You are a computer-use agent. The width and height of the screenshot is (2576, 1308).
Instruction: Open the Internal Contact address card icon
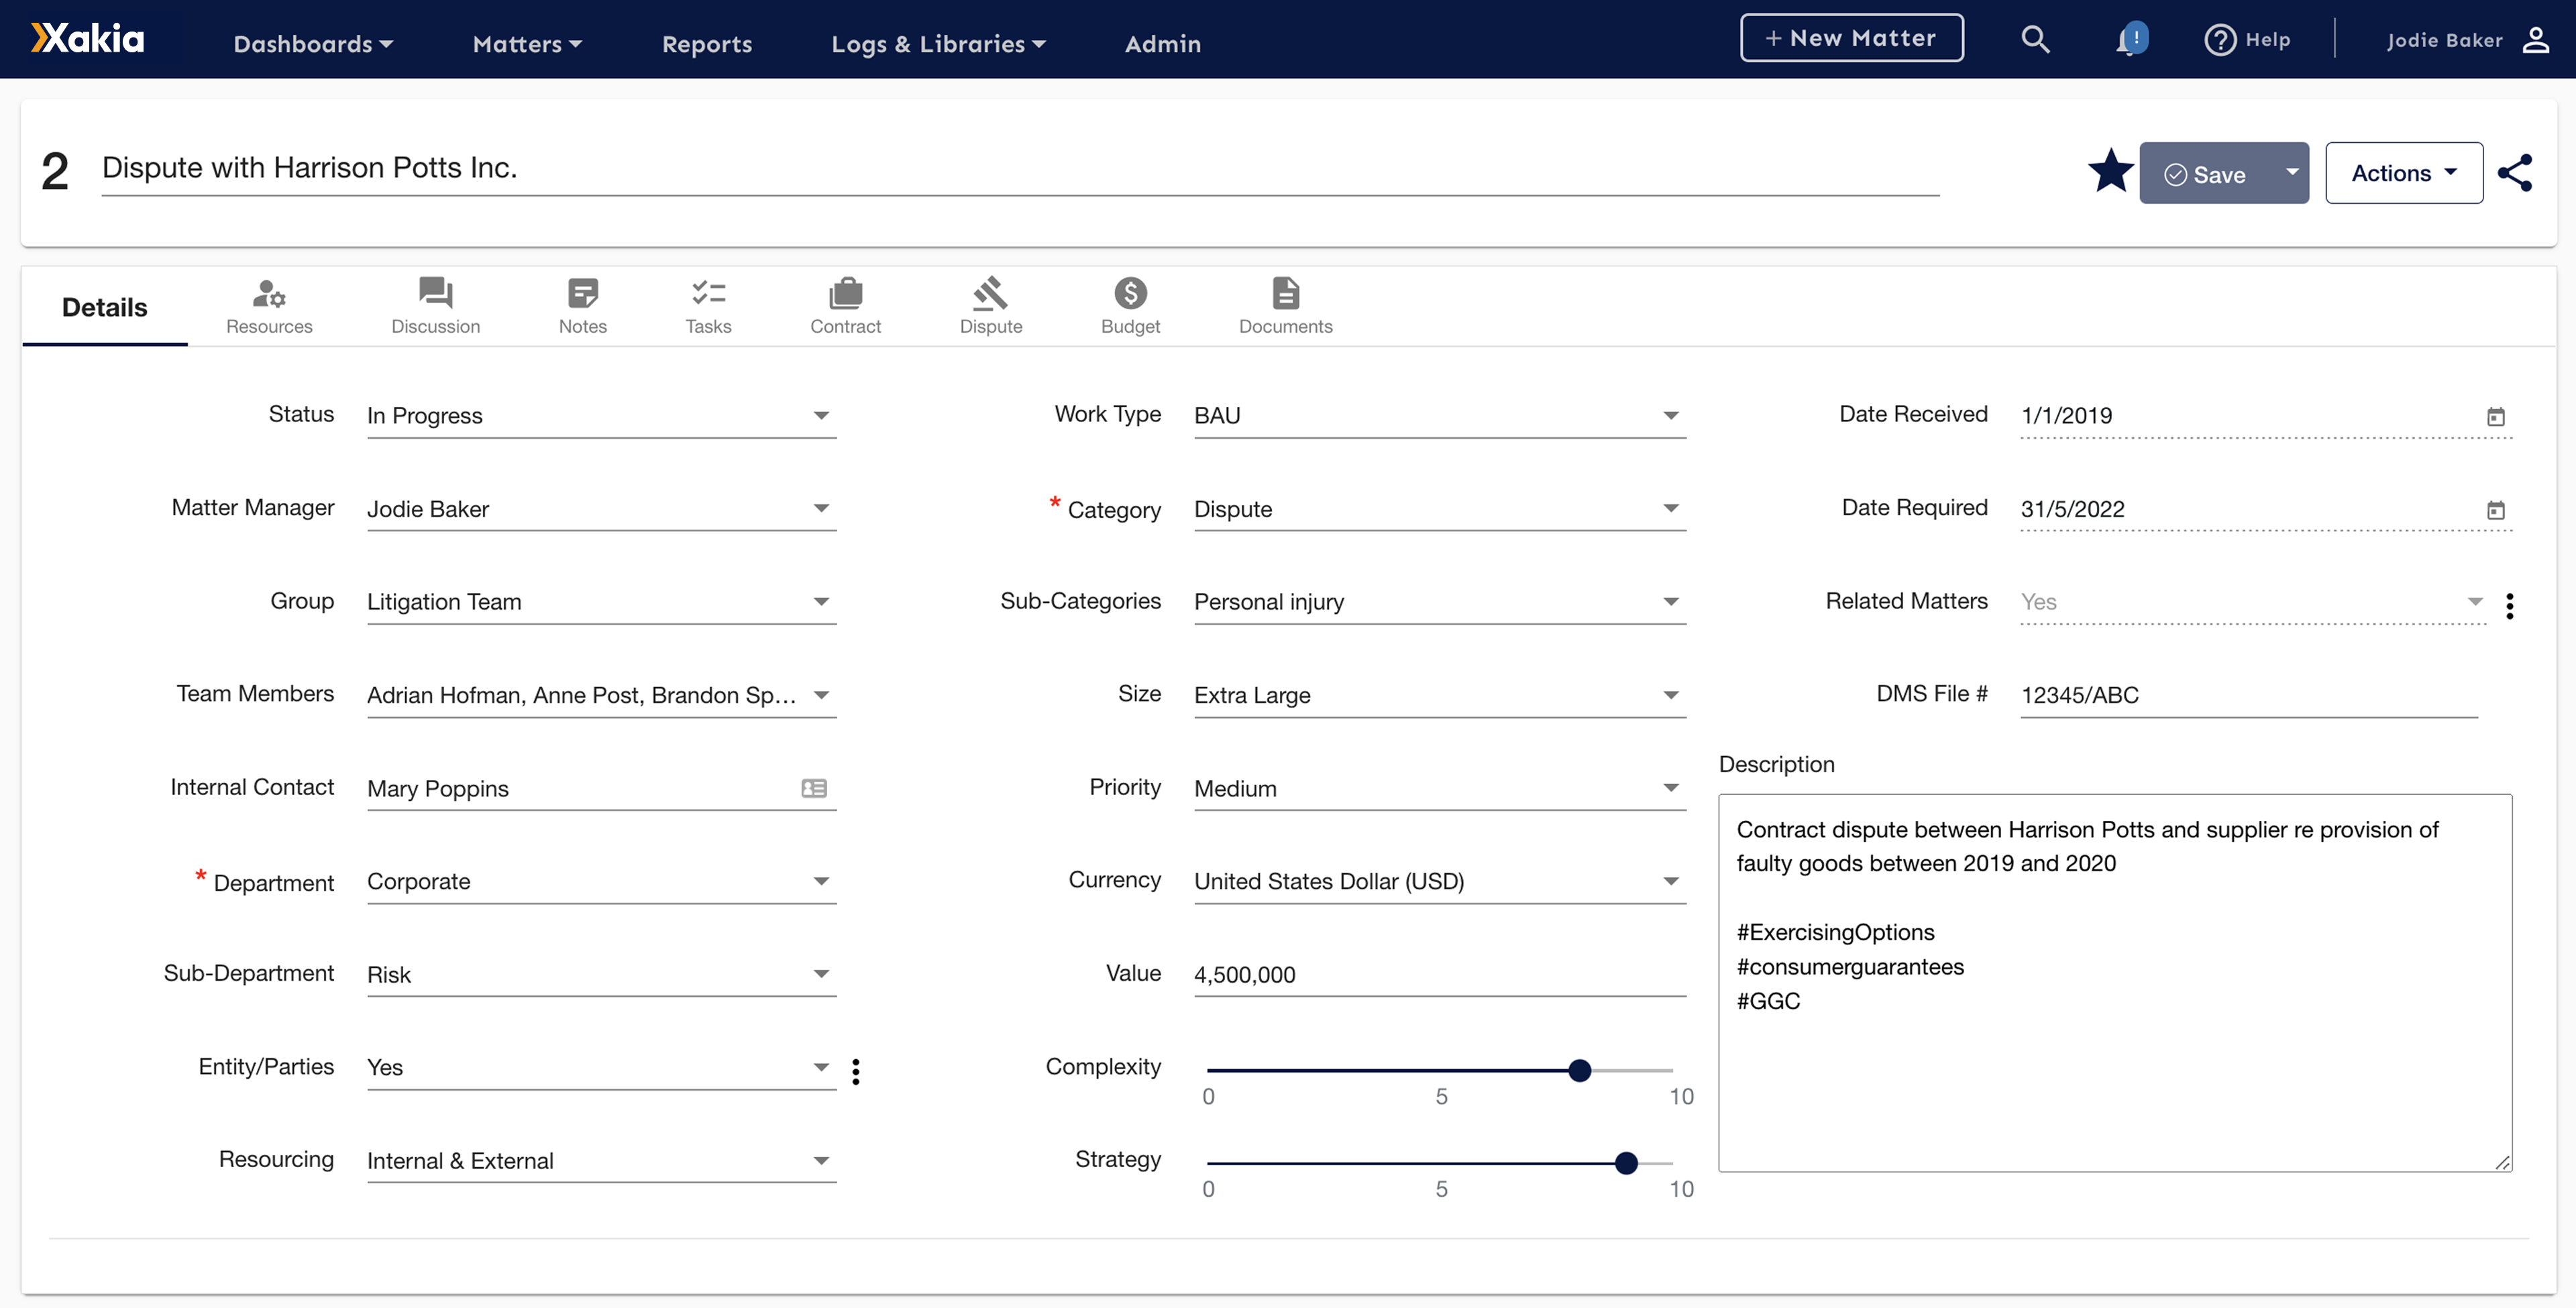click(x=813, y=788)
